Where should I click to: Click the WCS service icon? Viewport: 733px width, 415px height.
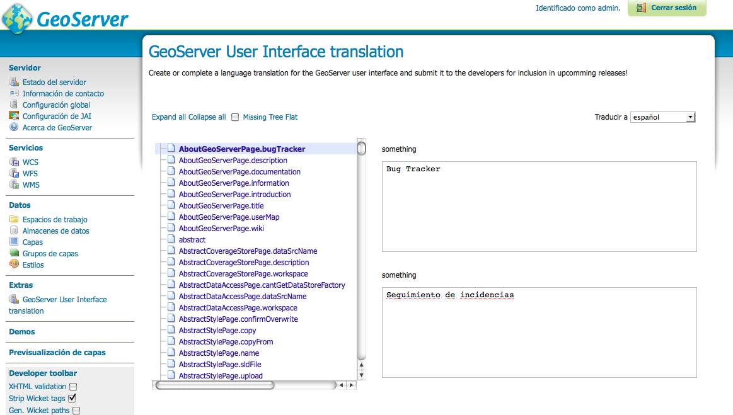click(14, 162)
